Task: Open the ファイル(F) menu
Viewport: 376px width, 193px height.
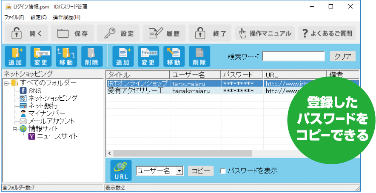Action: pyautogui.click(x=14, y=17)
